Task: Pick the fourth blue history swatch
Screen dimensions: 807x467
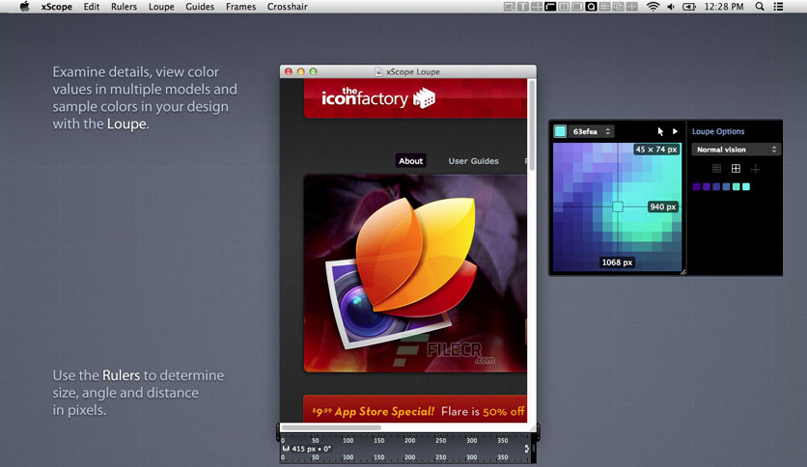Action: (x=726, y=186)
